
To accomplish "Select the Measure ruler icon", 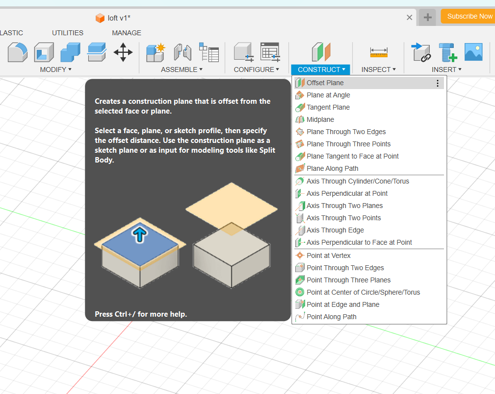I will [379, 52].
